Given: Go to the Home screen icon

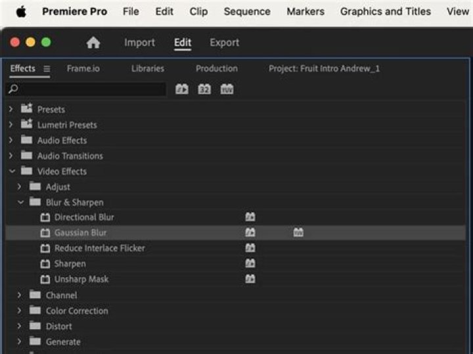Looking at the screenshot, I should click(93, 43).
